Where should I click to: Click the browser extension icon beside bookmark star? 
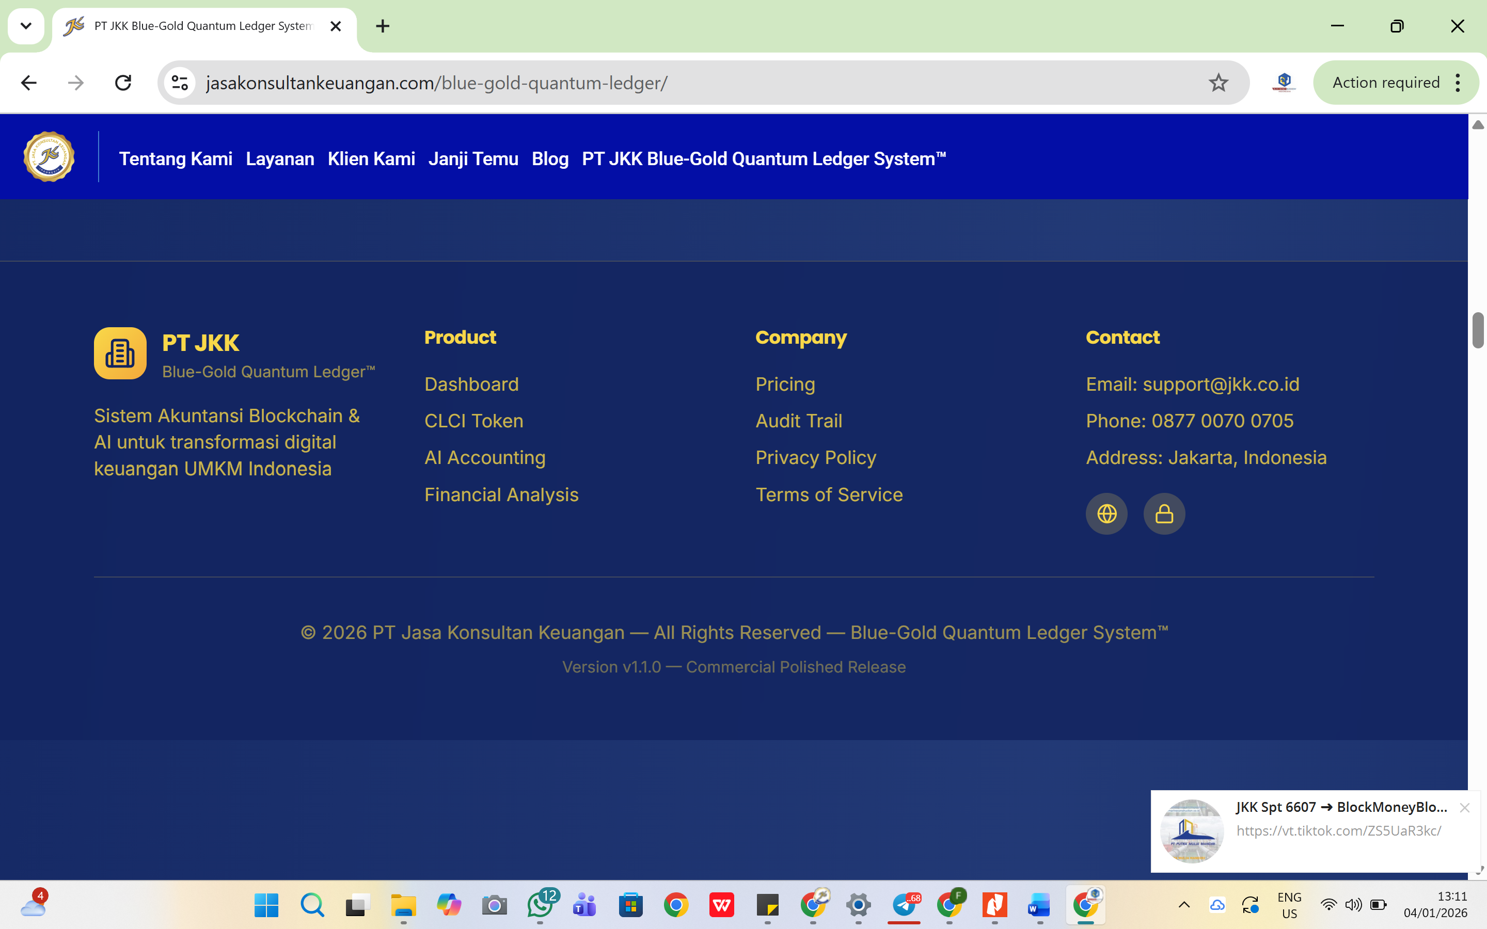1284,83
